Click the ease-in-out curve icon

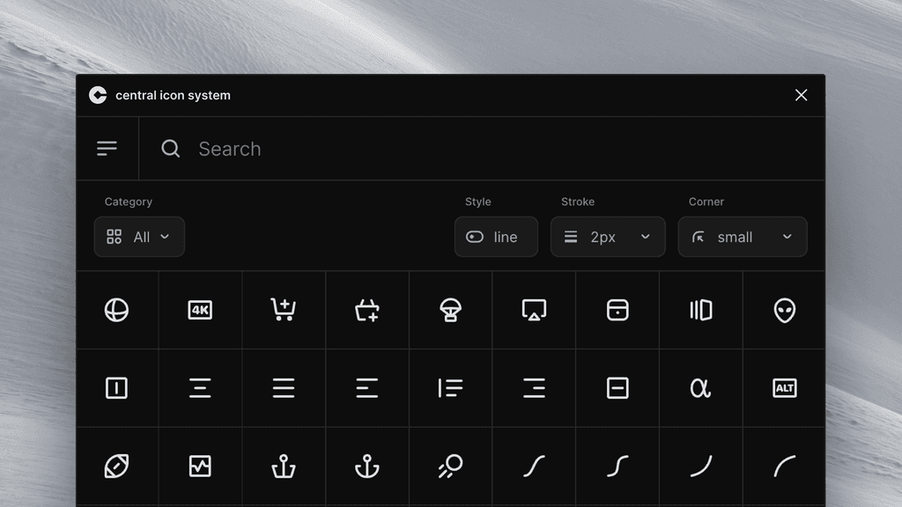point(534,466)
